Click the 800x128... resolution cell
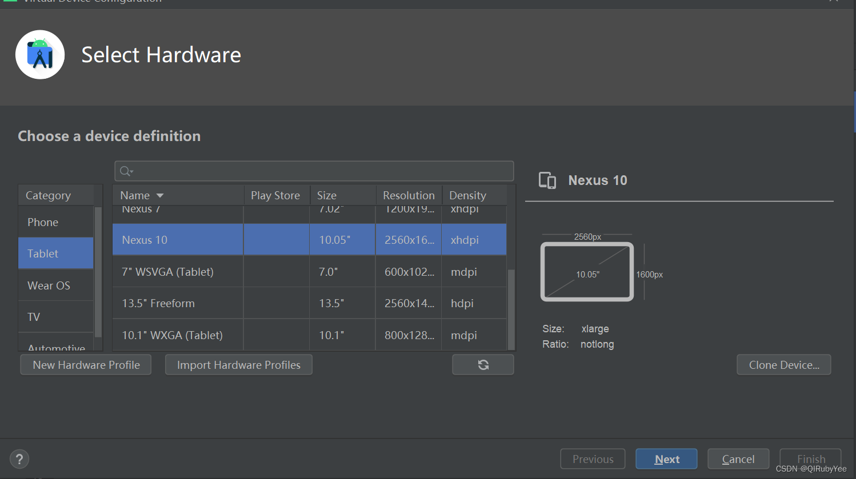 [409, 335]
